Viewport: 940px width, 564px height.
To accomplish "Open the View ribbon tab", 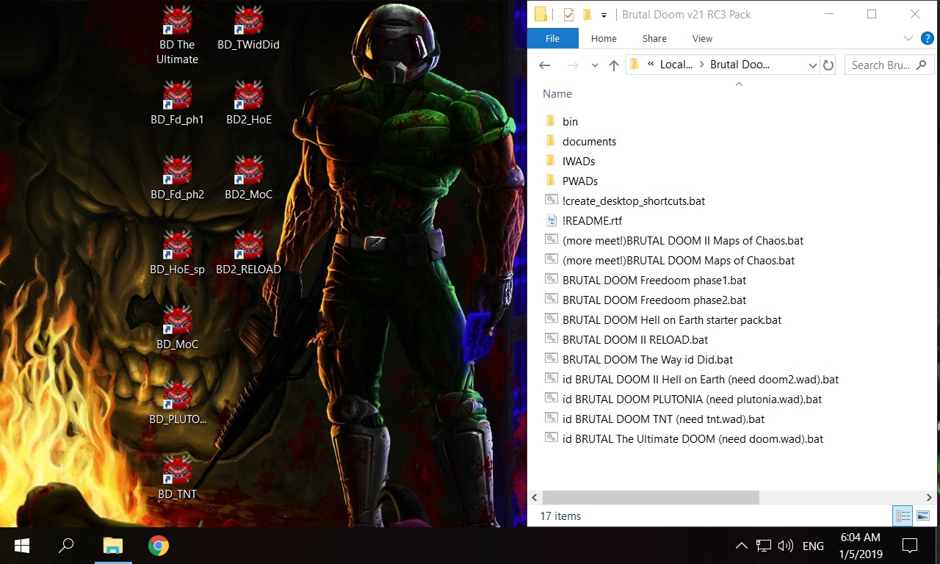I will tap(702, 38).
